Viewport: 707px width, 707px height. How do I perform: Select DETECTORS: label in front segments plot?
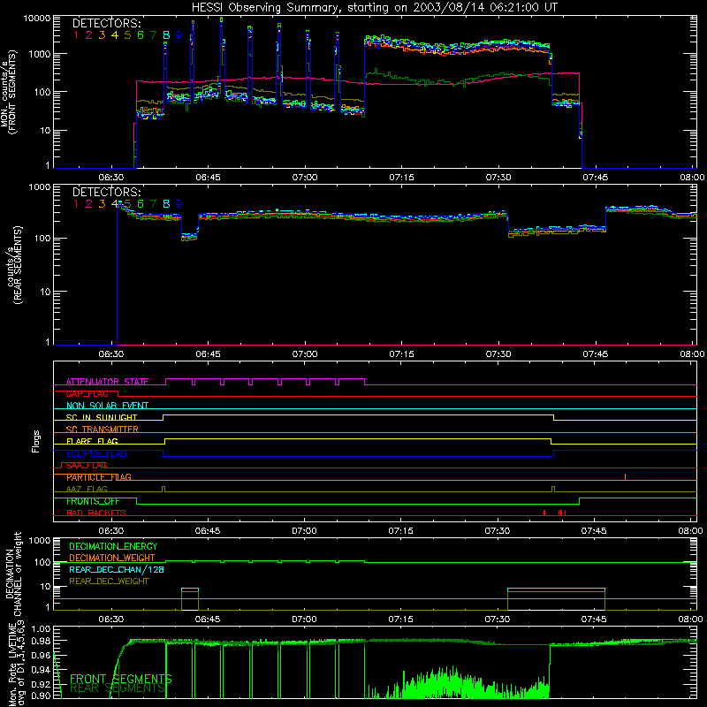pyautogui.click(x=106, y=23)
